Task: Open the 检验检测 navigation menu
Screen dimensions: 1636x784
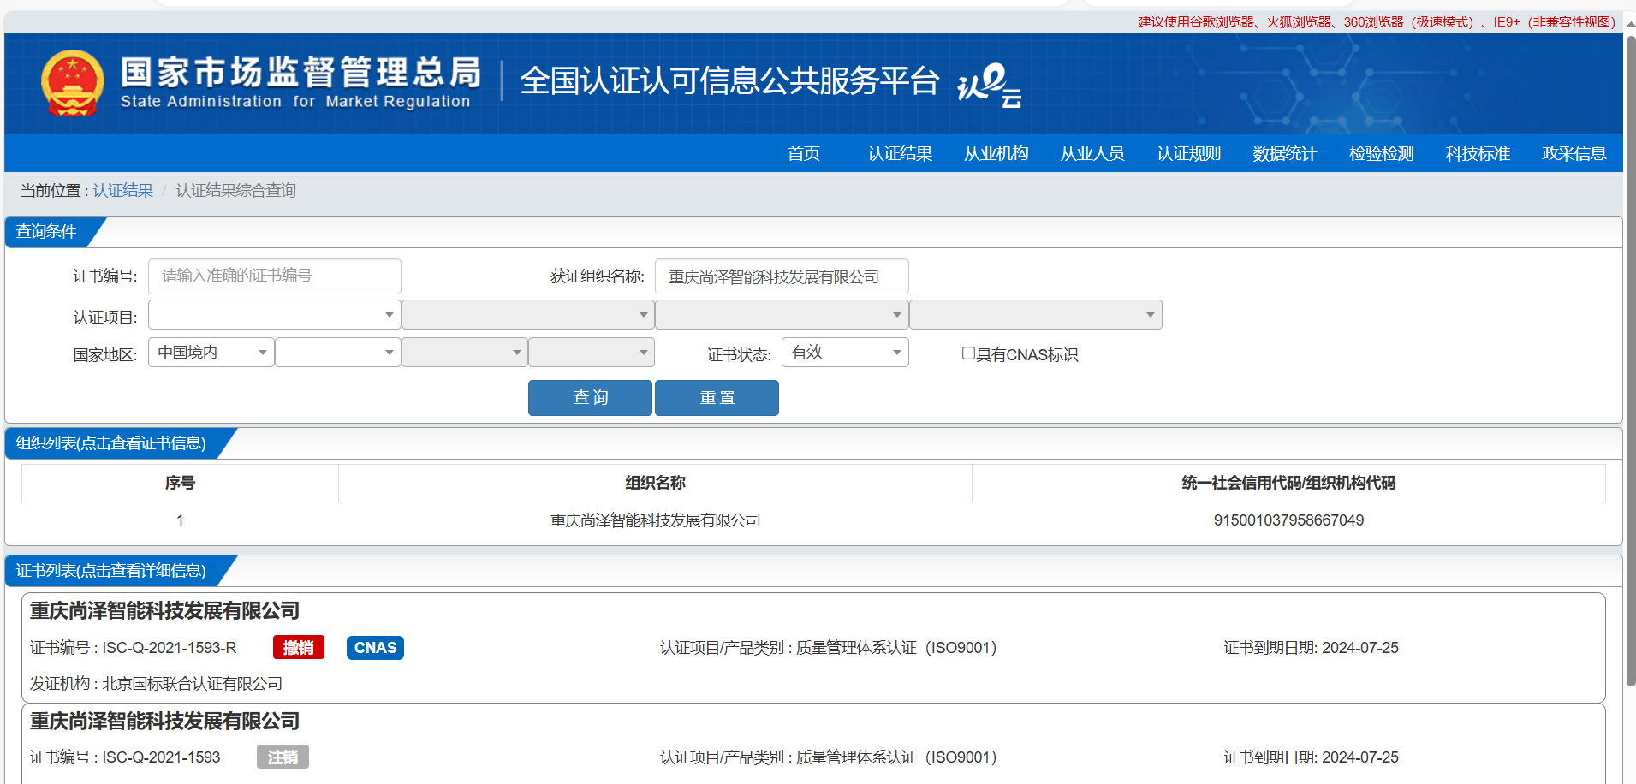Action: click(x=1381, y=153)
